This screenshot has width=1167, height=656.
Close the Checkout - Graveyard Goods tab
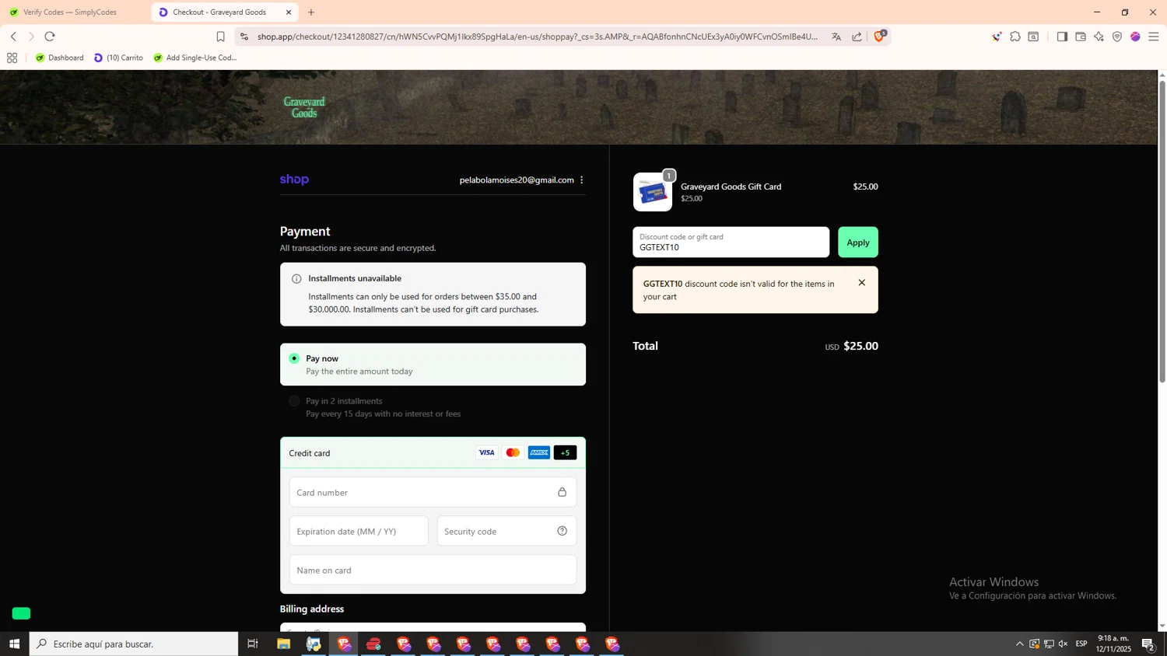coord(289,12)
